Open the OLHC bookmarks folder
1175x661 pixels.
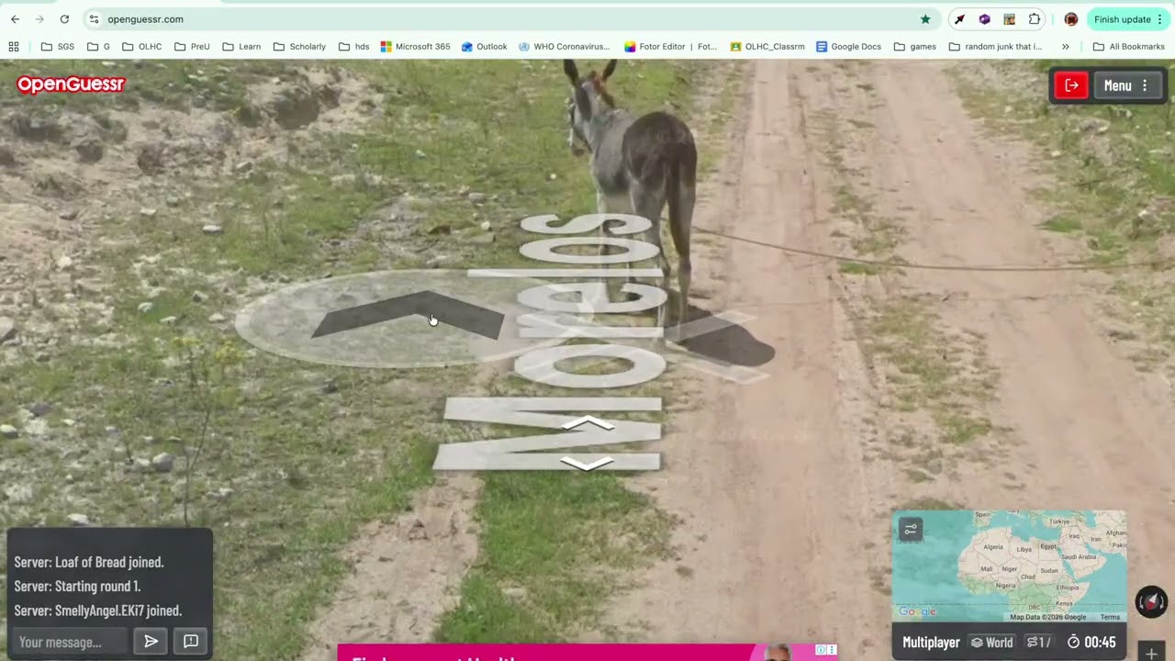click(x=142, y=47)
